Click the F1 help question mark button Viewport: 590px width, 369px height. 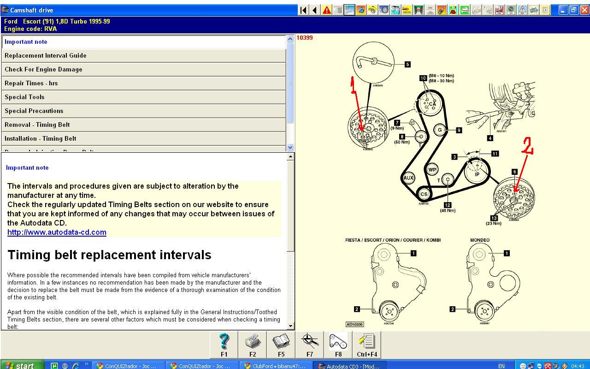point(224,345)
